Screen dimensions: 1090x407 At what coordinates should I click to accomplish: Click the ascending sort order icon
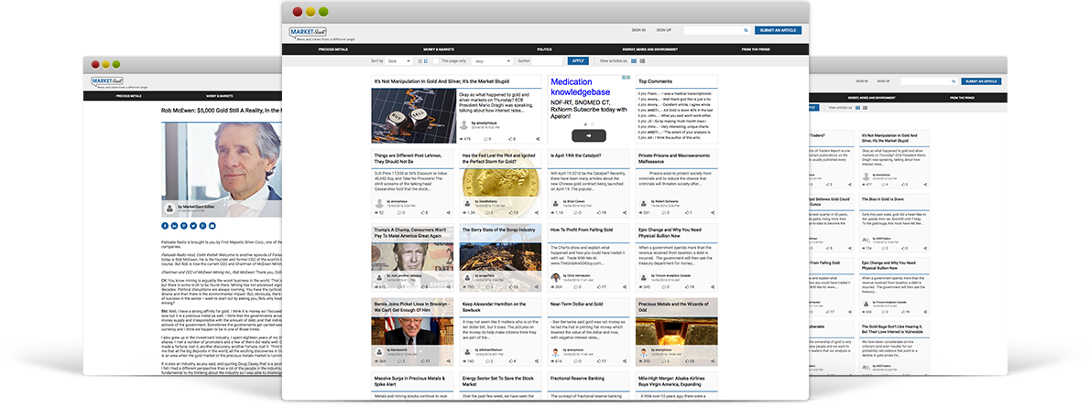click(x=420, y=61)
